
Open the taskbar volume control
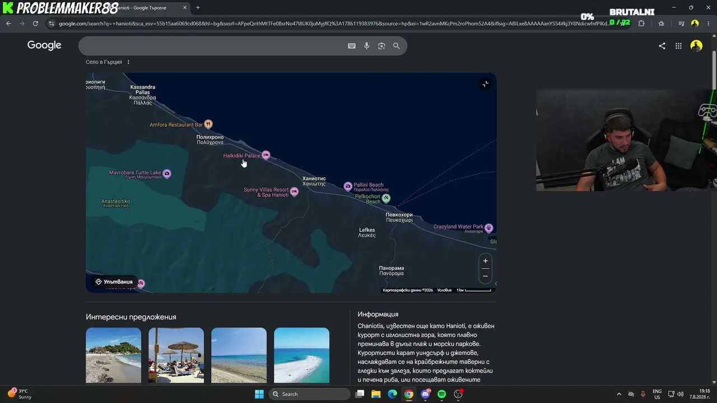click(x=681, y=394)
